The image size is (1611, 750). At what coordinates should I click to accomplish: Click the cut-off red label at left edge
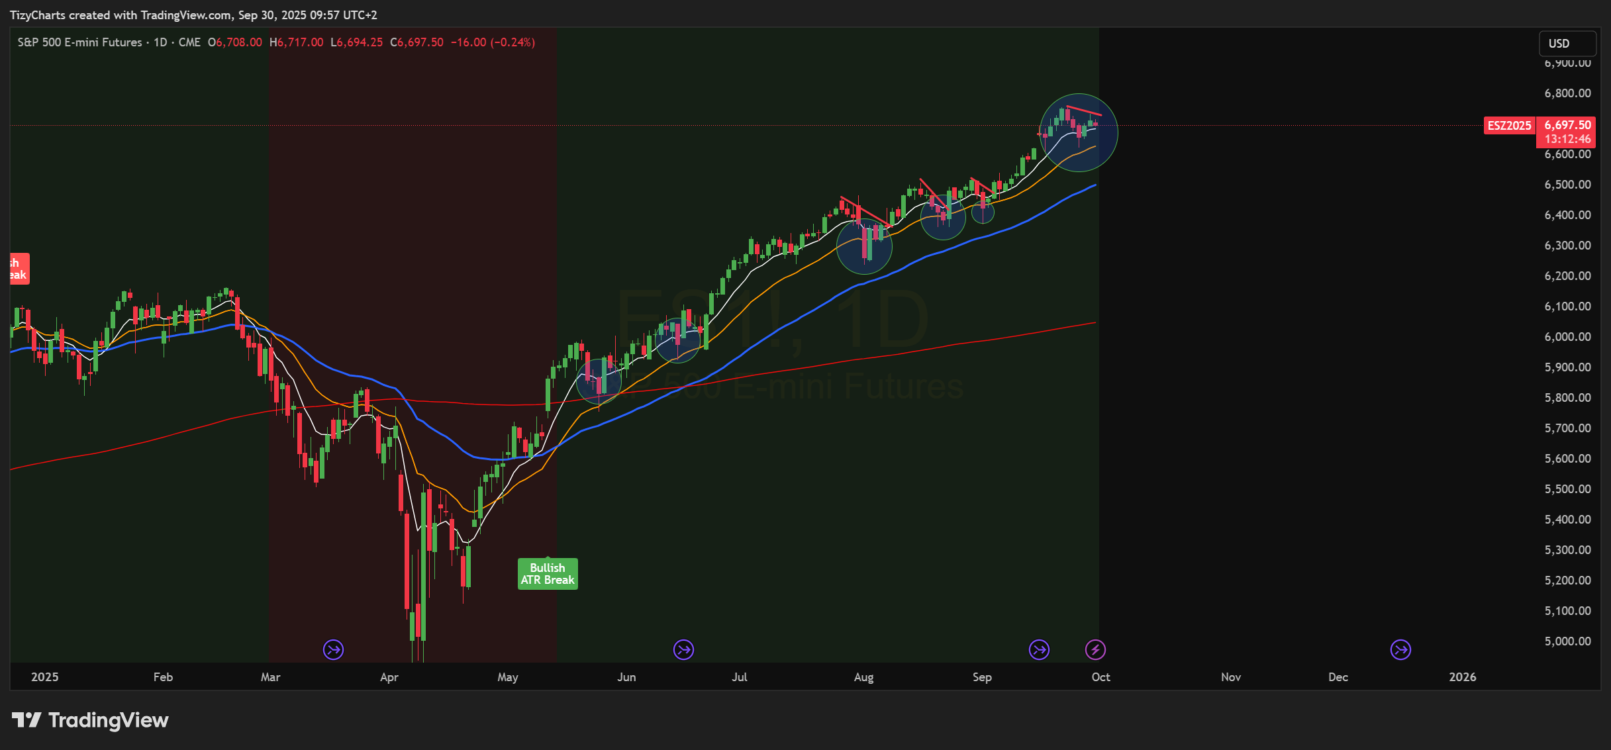coord(19,269)
